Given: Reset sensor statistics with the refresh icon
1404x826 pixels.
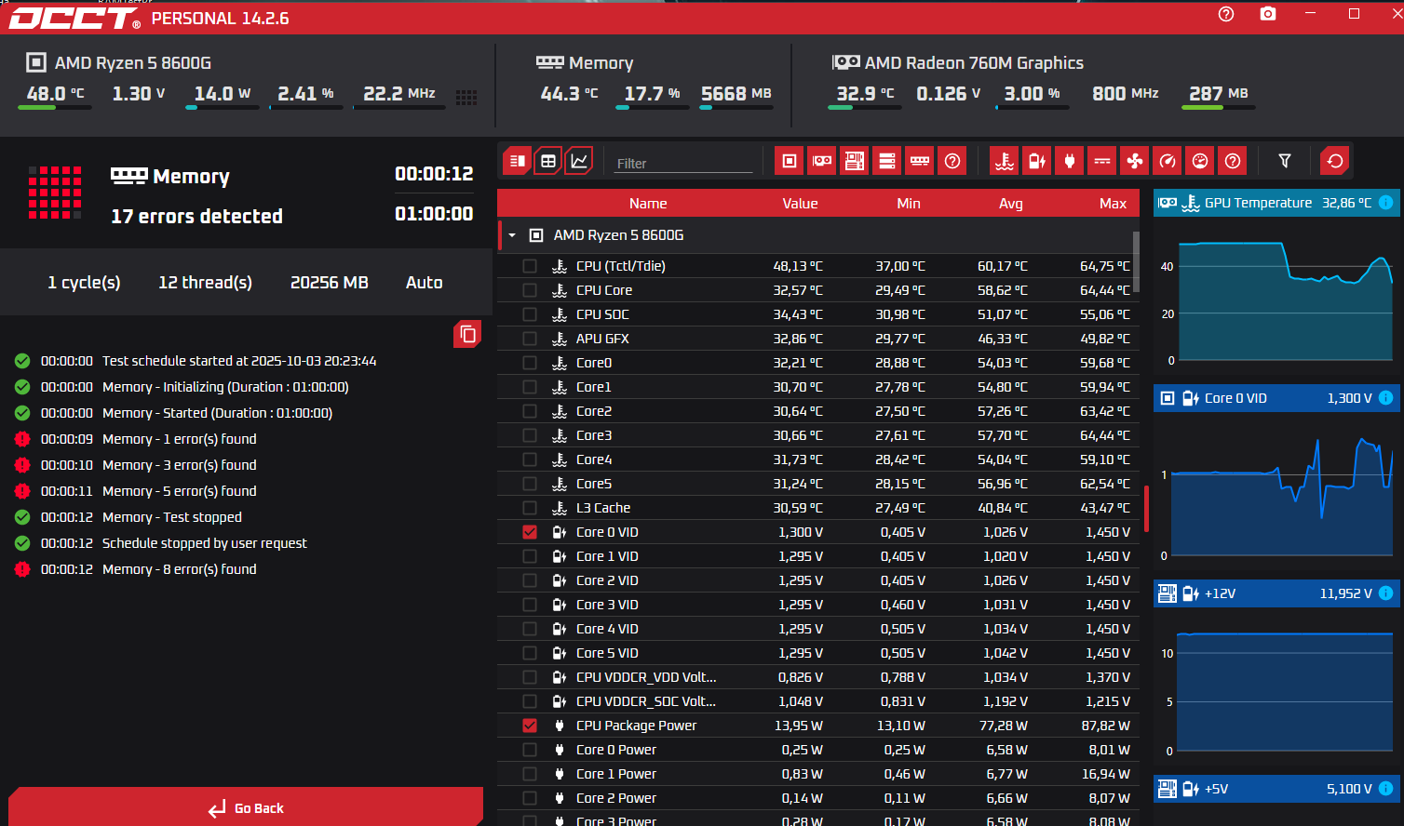Looking at the screenshot, I should click(1334, 161).
